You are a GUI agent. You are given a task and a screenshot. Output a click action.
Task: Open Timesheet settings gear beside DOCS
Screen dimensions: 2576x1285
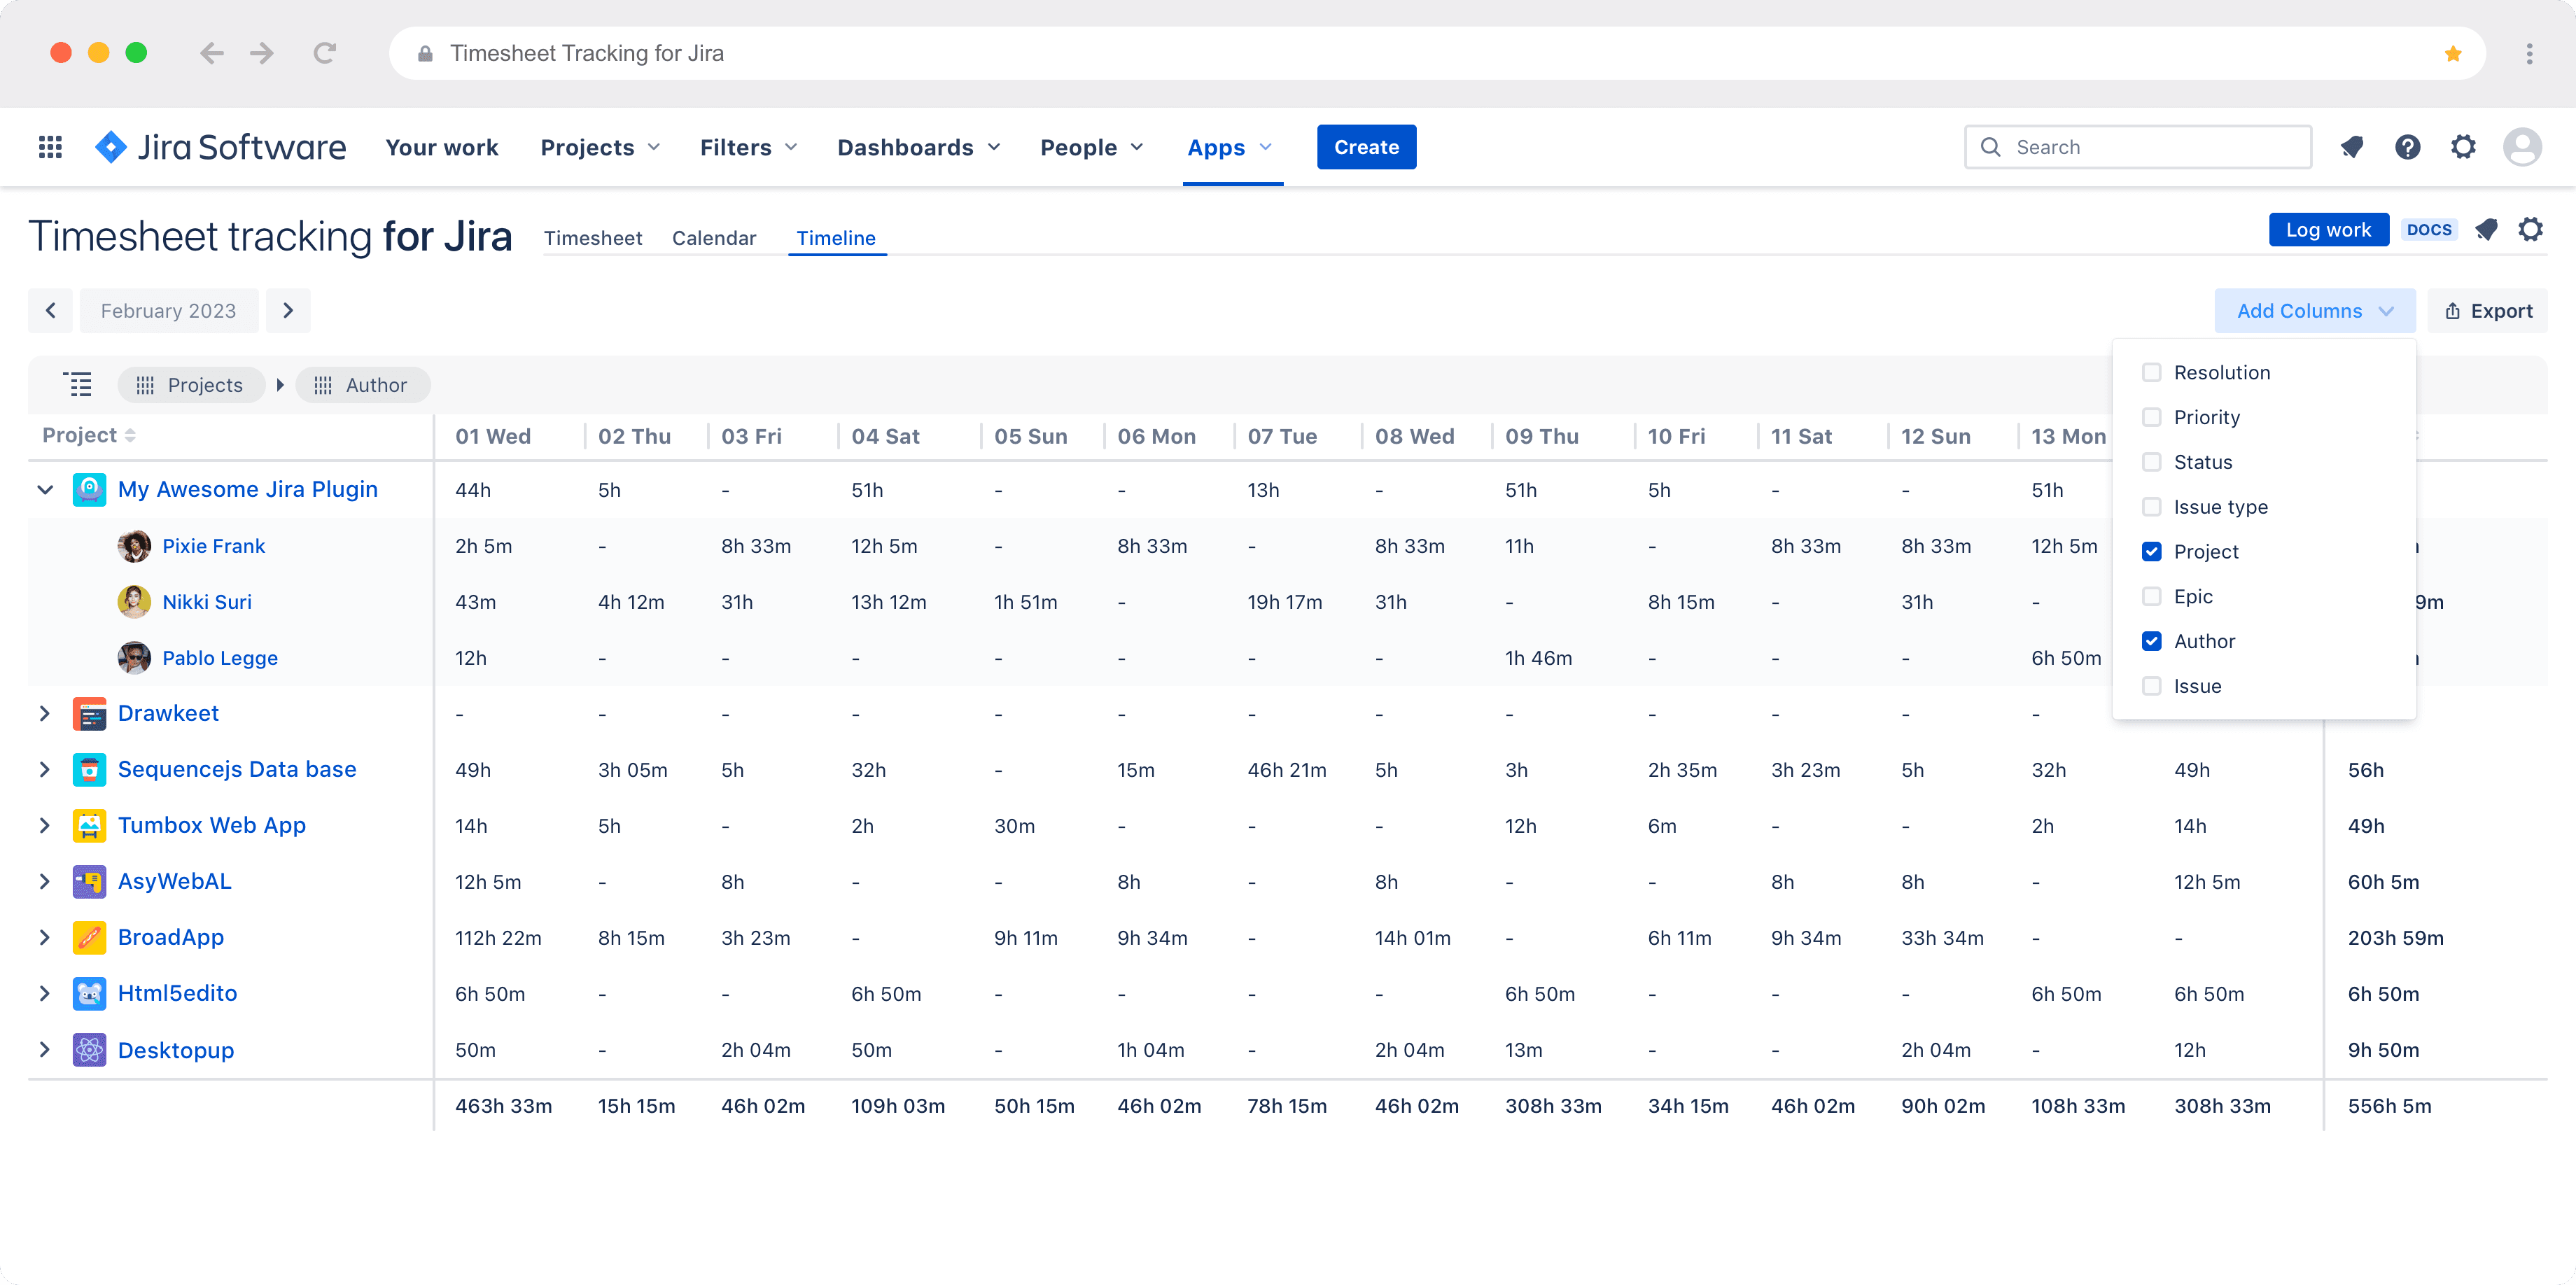click(x=2530, y=229)
